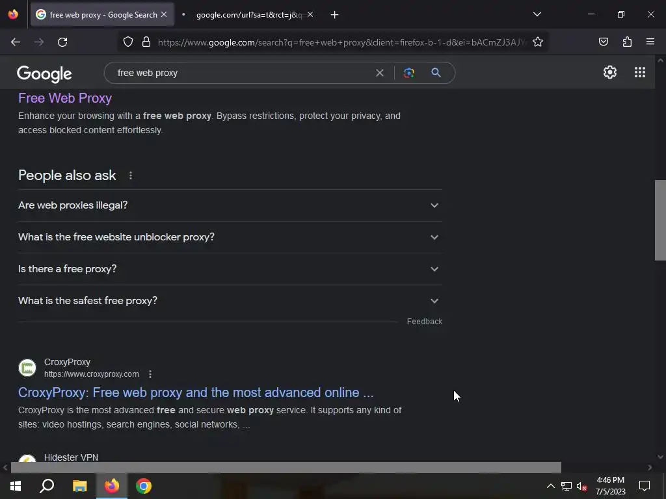Open Google Chrome from taskbar
Image resolution: width=666 pixels, height=499 pixels.
pyautogui.click(x=144, y=486)
